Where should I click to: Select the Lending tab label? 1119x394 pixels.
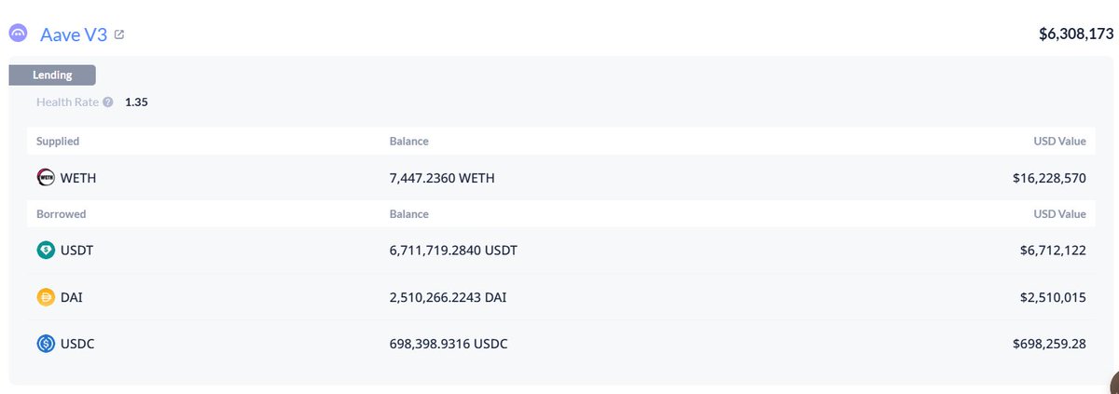pyautogui.click(x=52, y=75)
